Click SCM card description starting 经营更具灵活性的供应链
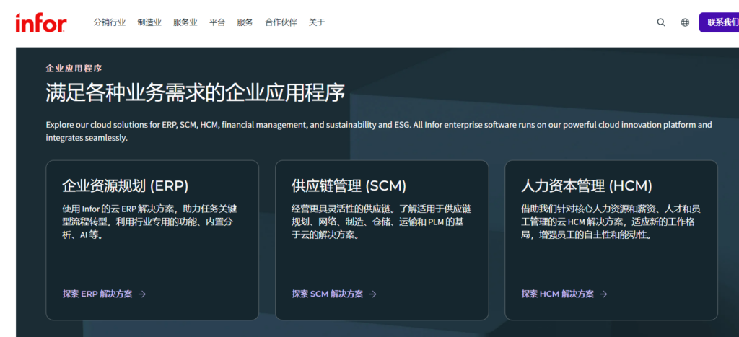The height and width of the screenshot is (337, 739). pyautogui.click(x=381, y=222)
